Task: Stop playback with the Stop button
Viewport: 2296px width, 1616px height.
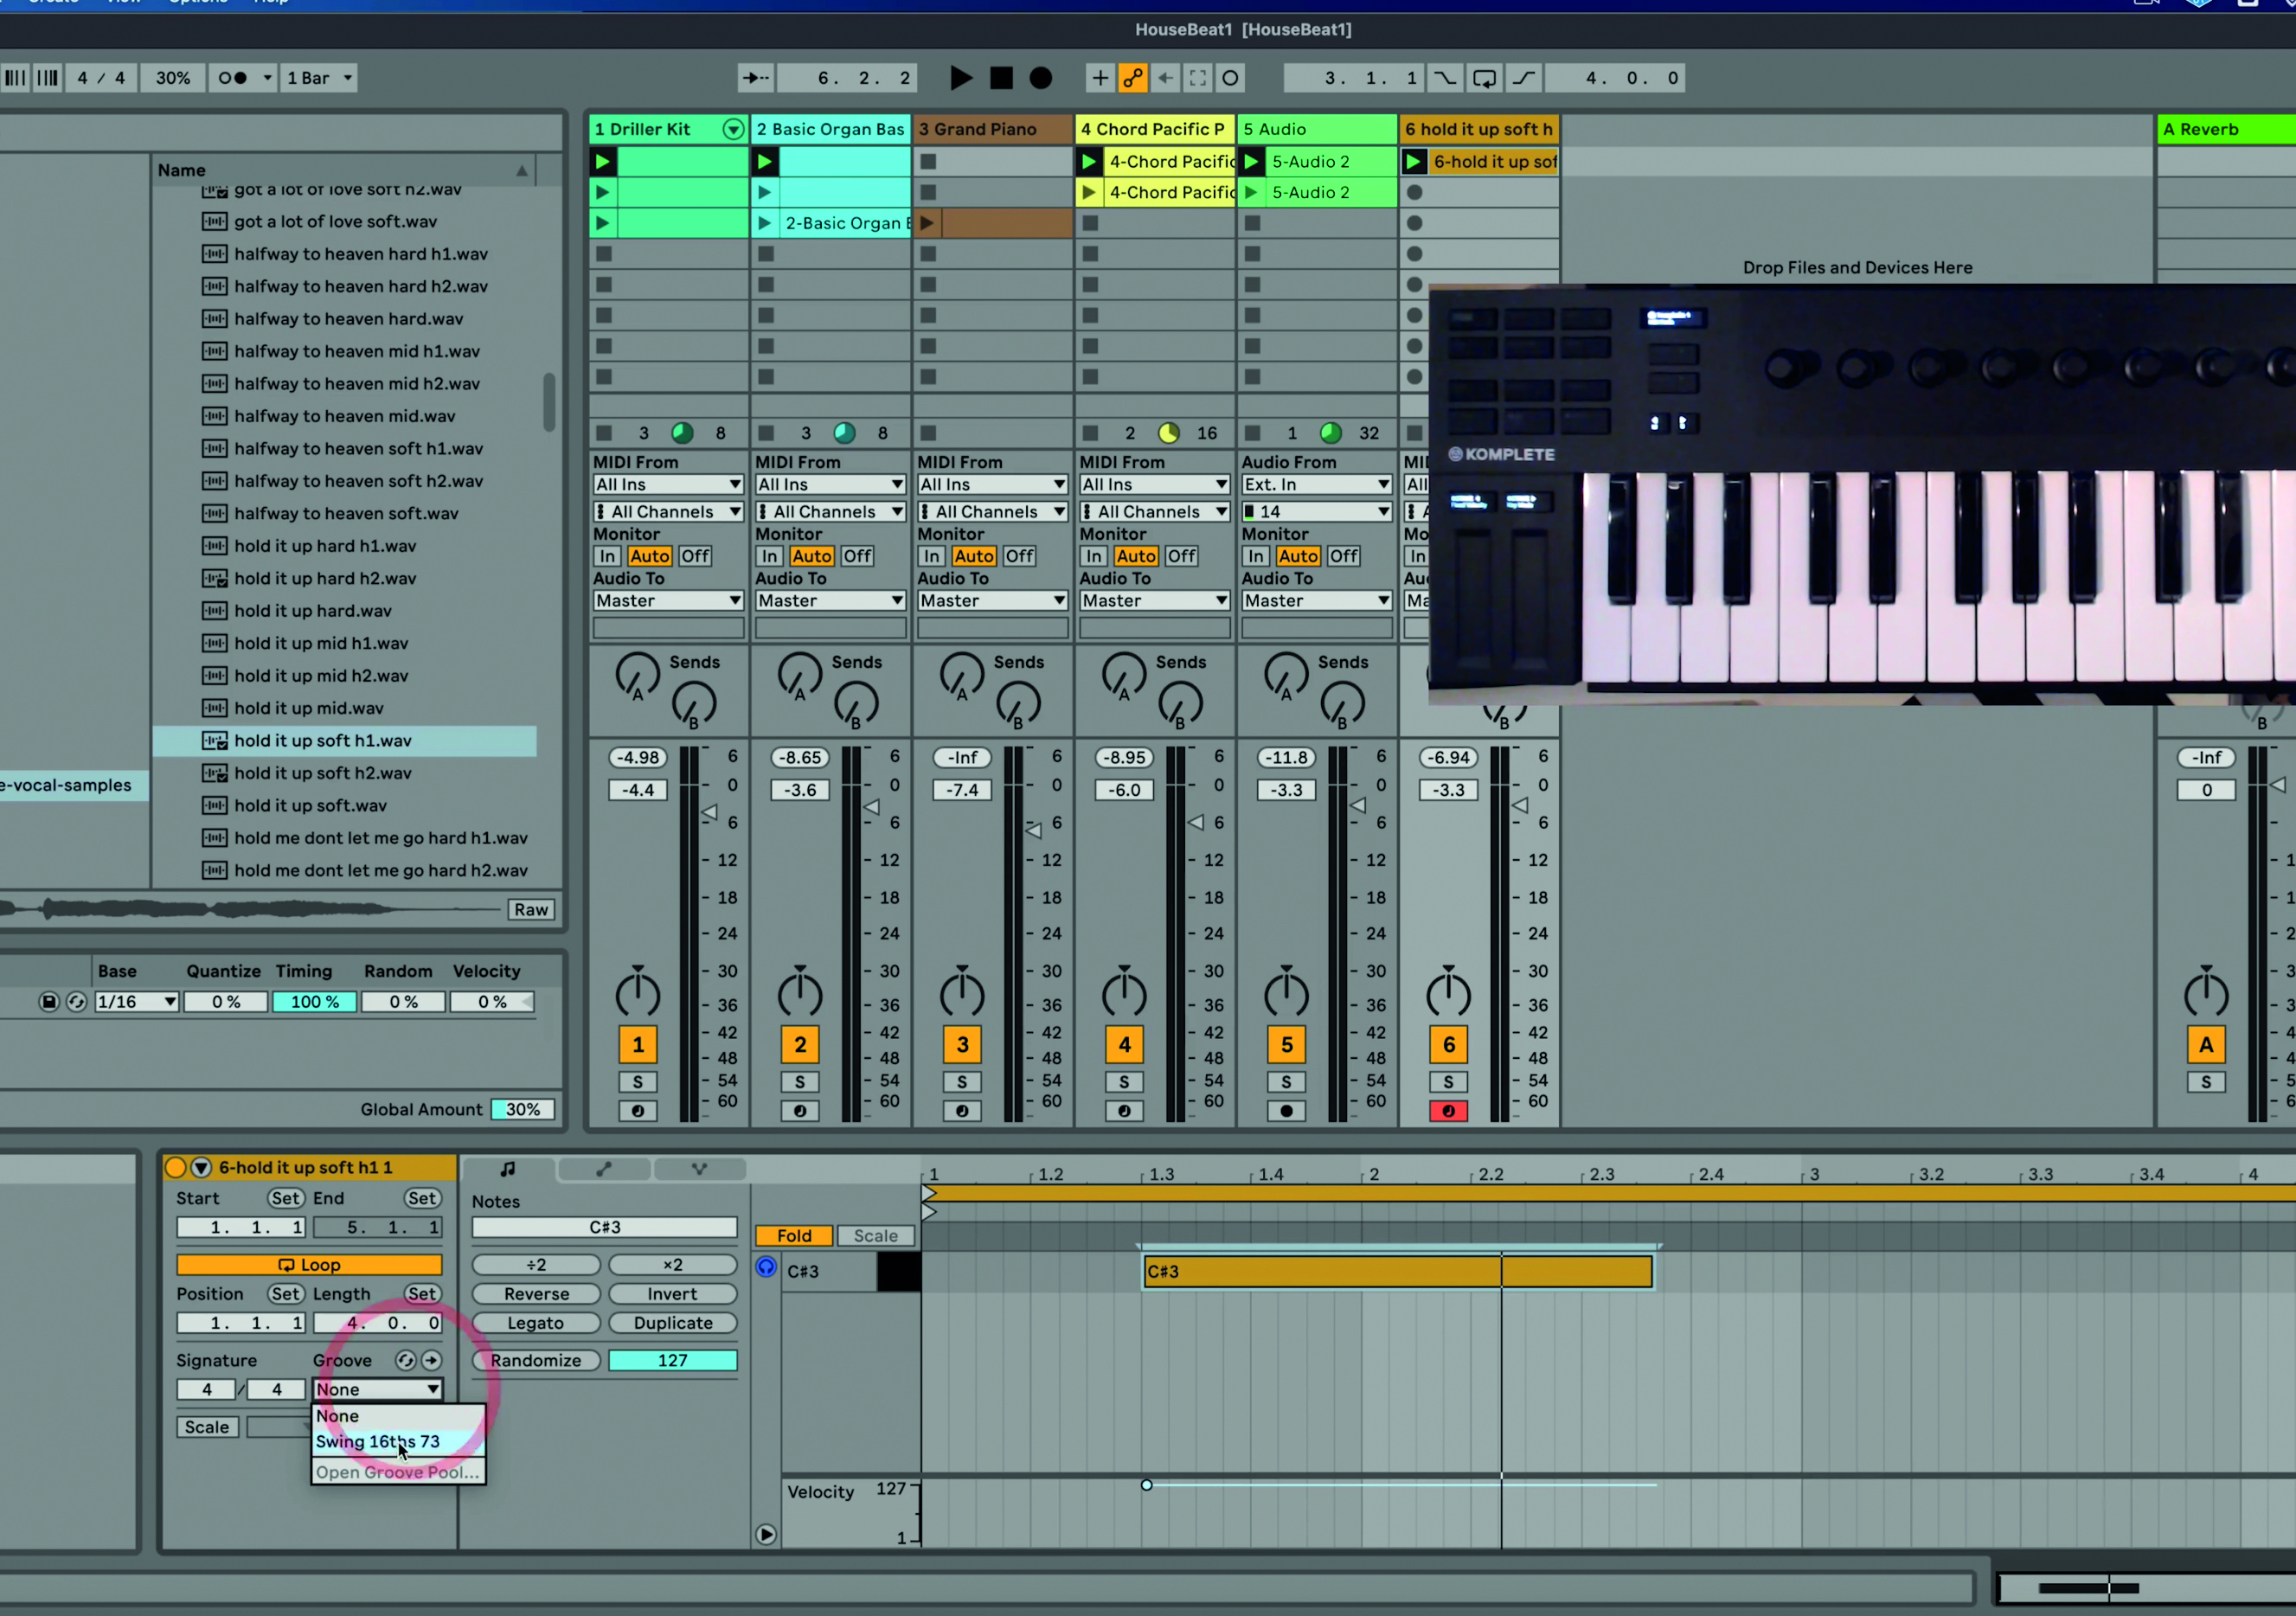Action: [x=1001, y=78]
